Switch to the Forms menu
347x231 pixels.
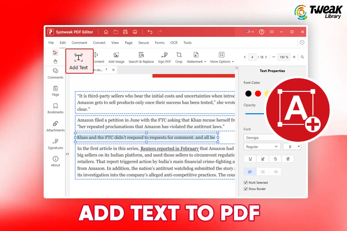pyautogui.click(x=160, y=42)
